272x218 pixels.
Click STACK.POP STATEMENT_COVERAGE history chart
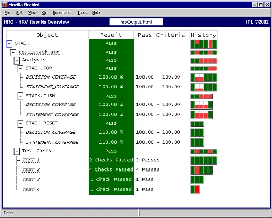[x=204, y=87]
